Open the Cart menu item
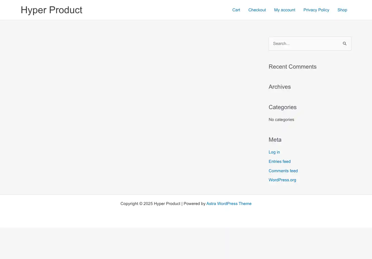Screen dimensions: 372x259 (x=236, y=10)
